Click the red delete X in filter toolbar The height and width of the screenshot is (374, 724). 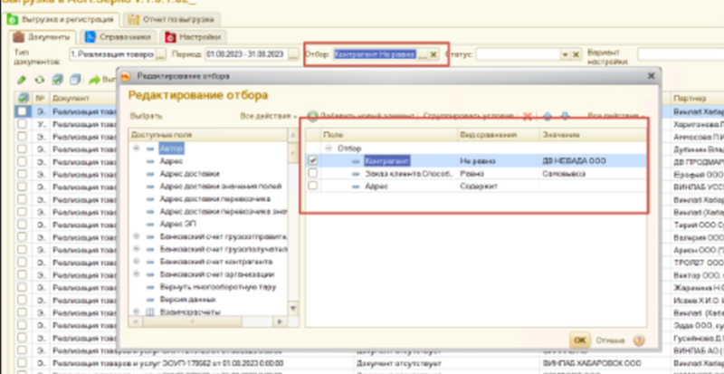coord(527,116)
